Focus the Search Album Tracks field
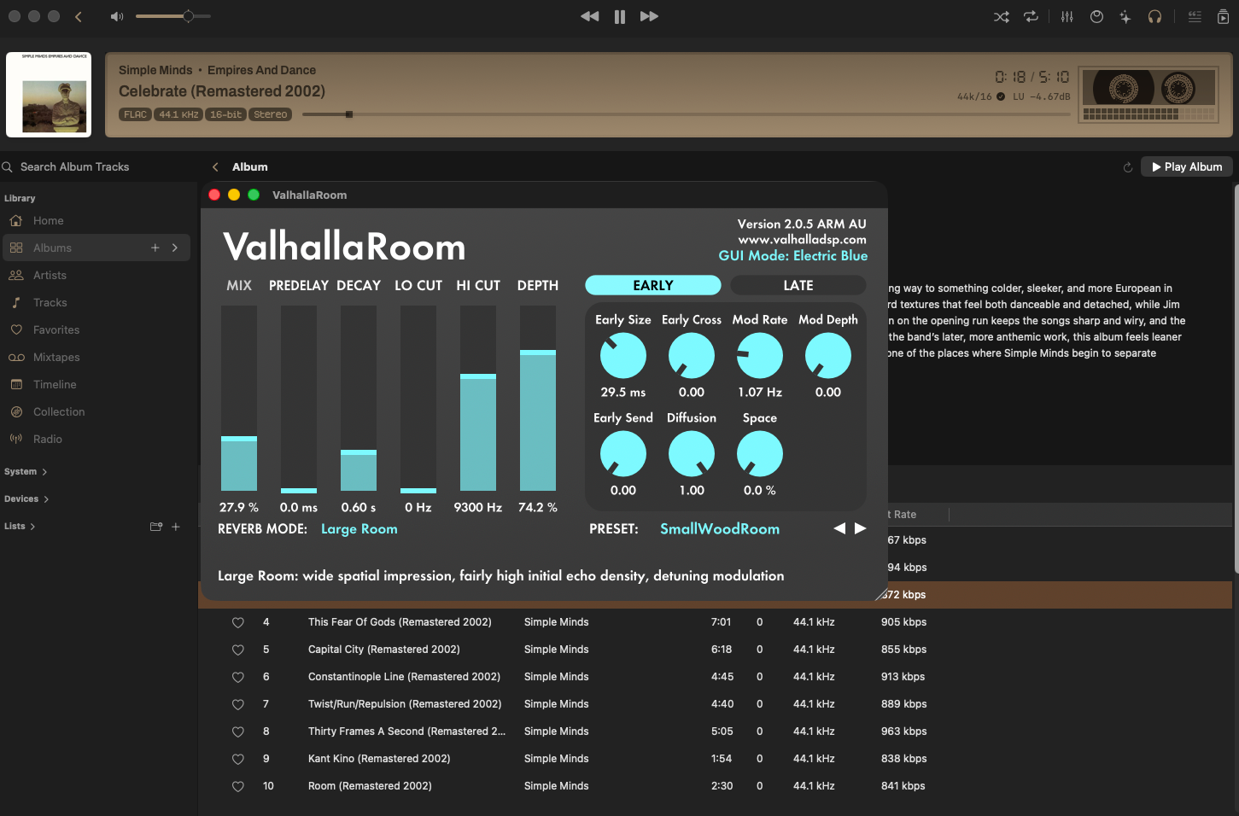Viewport: 1239px width, 816px height. pos(74,167)
